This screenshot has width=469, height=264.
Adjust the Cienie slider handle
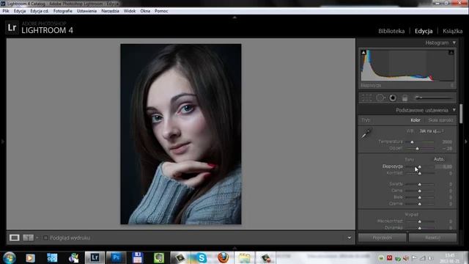420,191
